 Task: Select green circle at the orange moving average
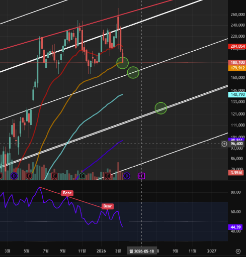click(x=123, y=63)
